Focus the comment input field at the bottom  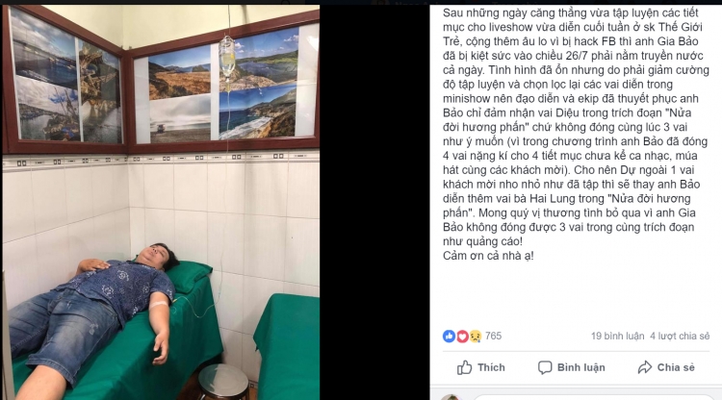(593, 397)
